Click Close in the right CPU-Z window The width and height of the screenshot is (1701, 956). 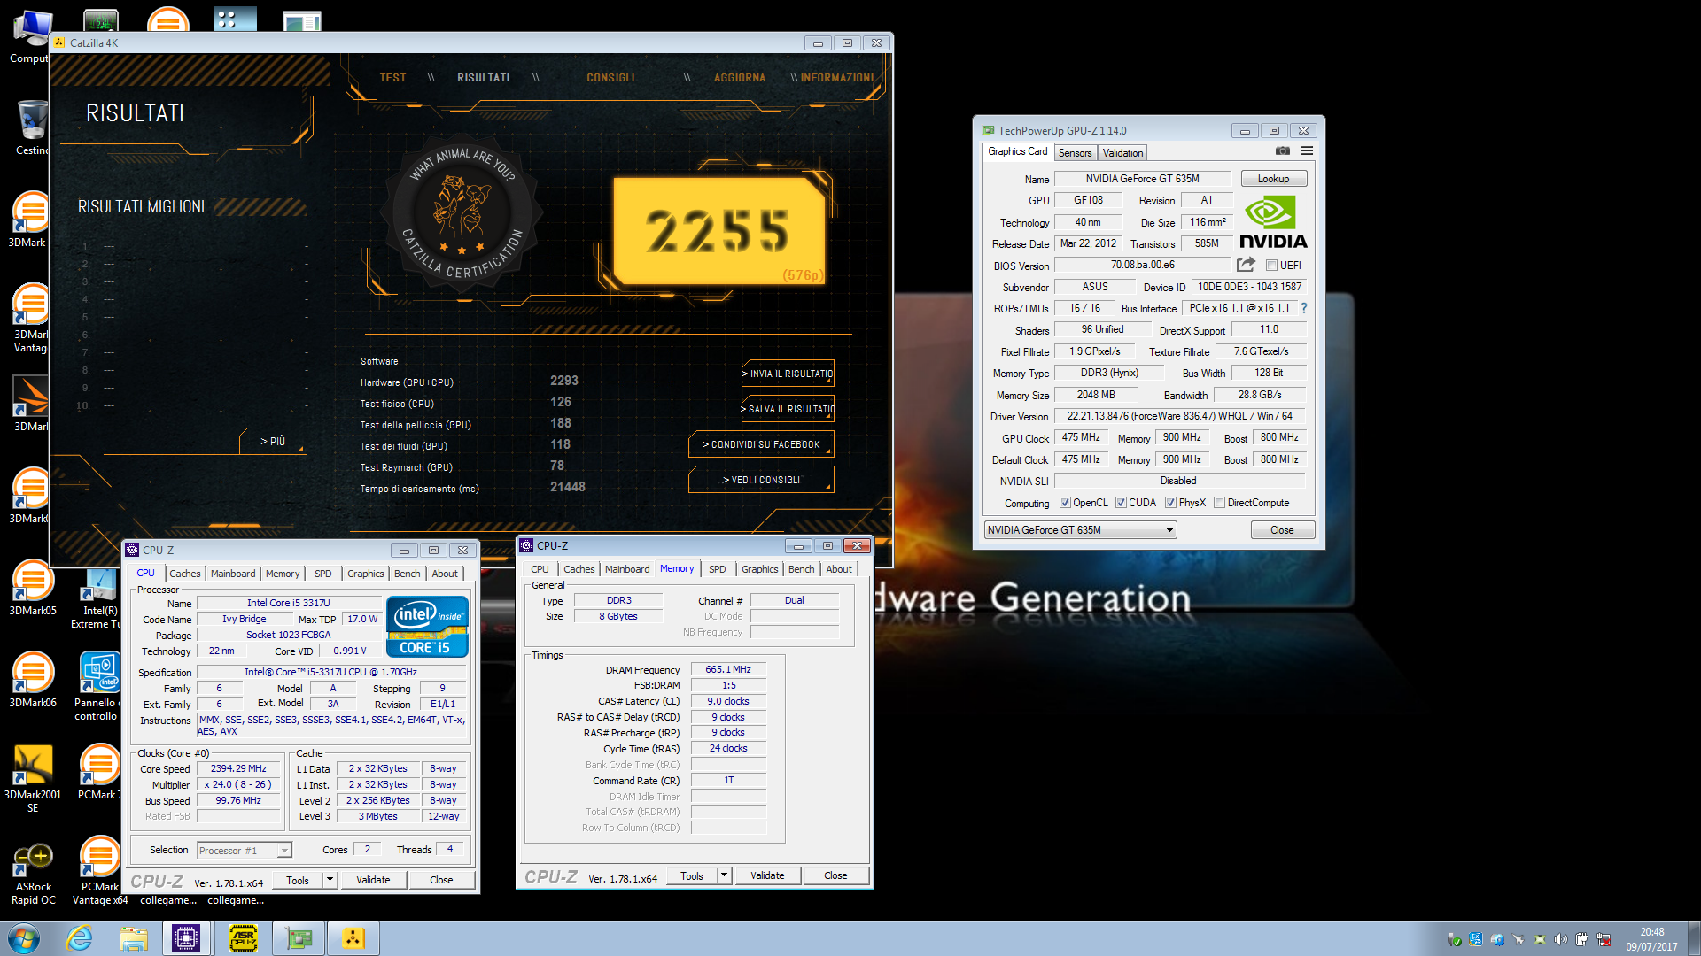tap(835, 875)
